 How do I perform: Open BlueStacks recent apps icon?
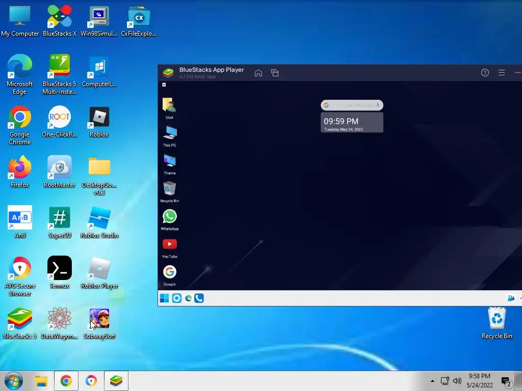point(275,73)
